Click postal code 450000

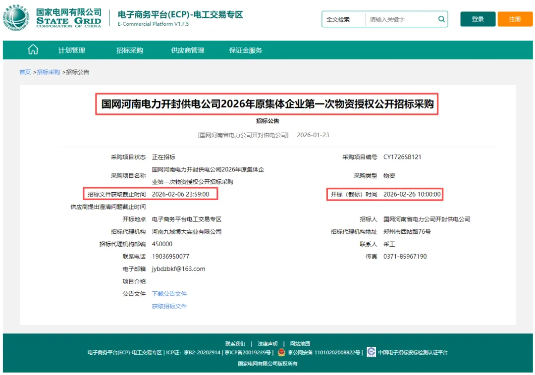point(162,244)
